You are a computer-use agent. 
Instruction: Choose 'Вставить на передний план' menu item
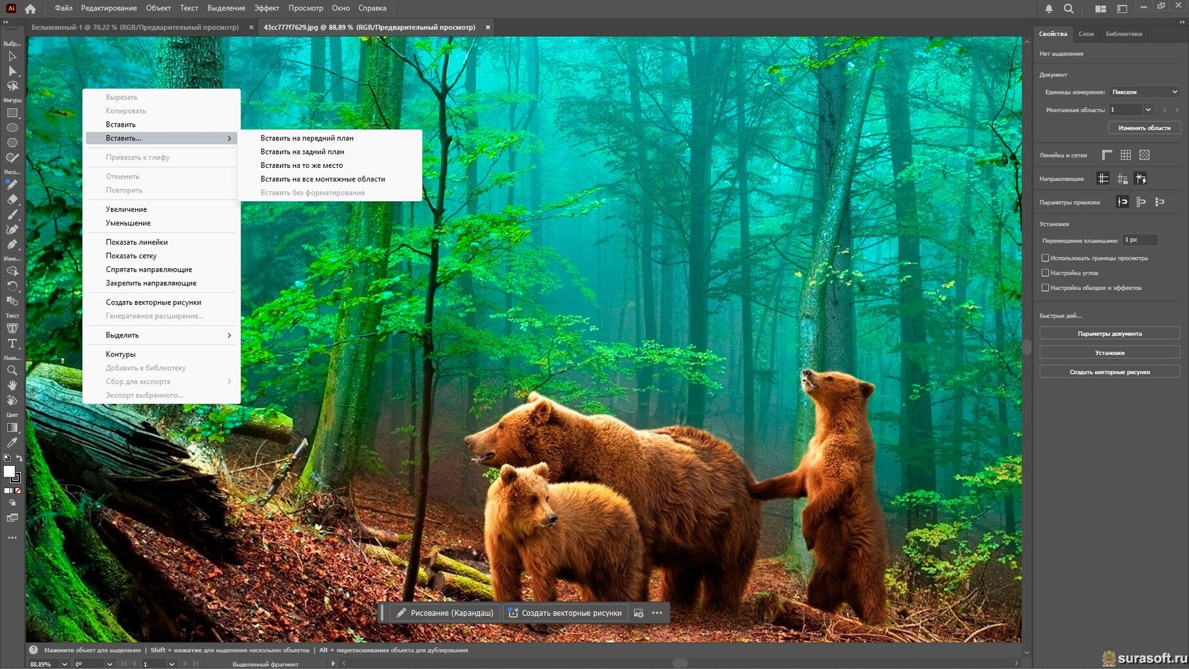307,138
